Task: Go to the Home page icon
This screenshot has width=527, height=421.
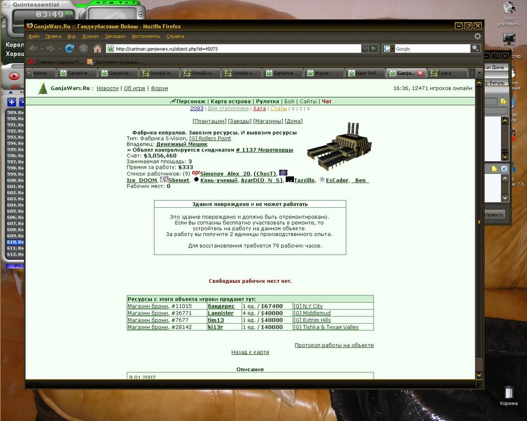Action: [x=97, y=49]
